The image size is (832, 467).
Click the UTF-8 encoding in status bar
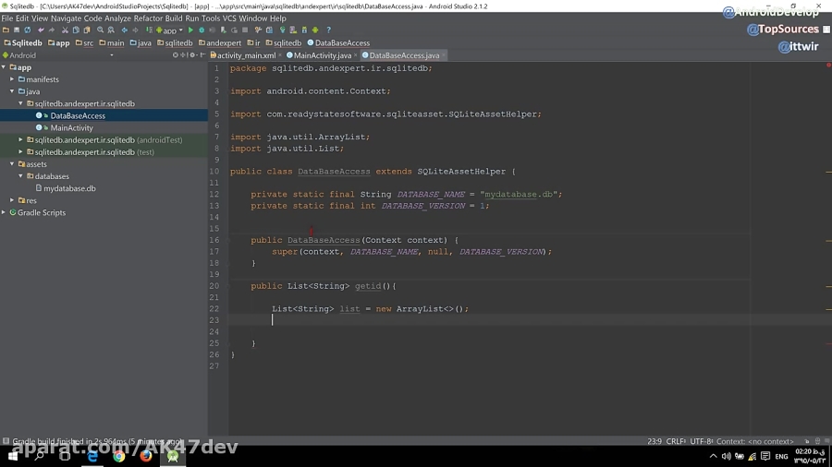(702, 441)
